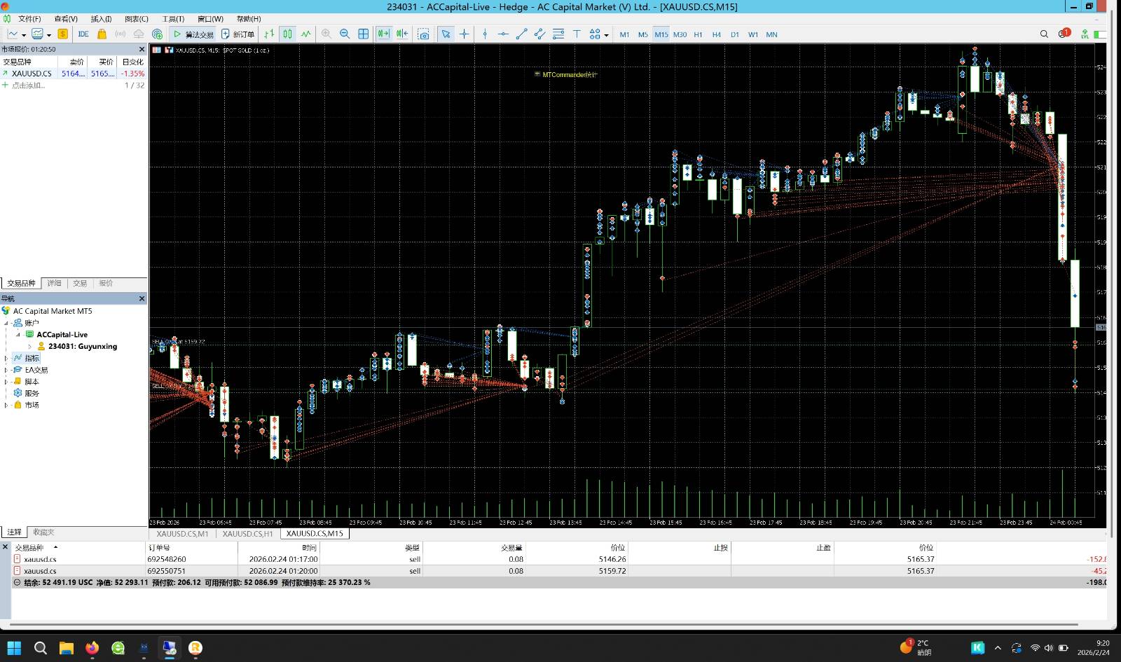Select the Fibonacci retracement tool
This screenshot has width=1121, height=662.
coord(558,34)
